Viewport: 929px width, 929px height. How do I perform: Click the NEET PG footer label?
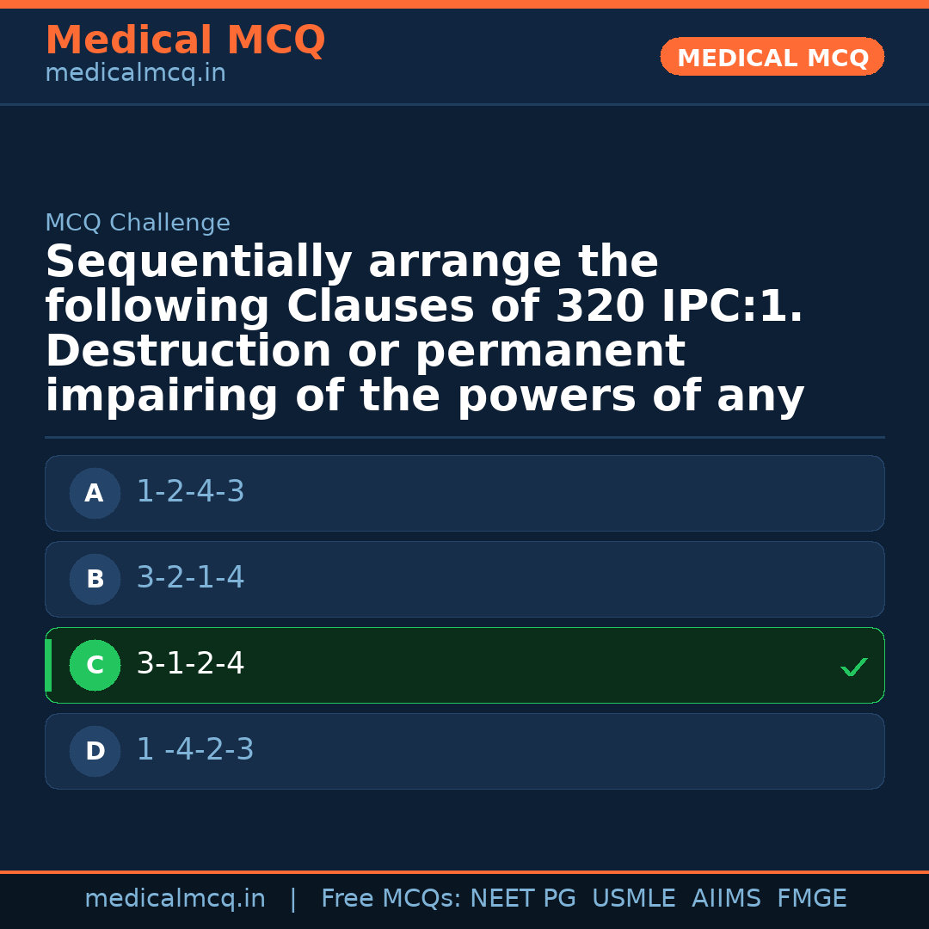[522, 897]
